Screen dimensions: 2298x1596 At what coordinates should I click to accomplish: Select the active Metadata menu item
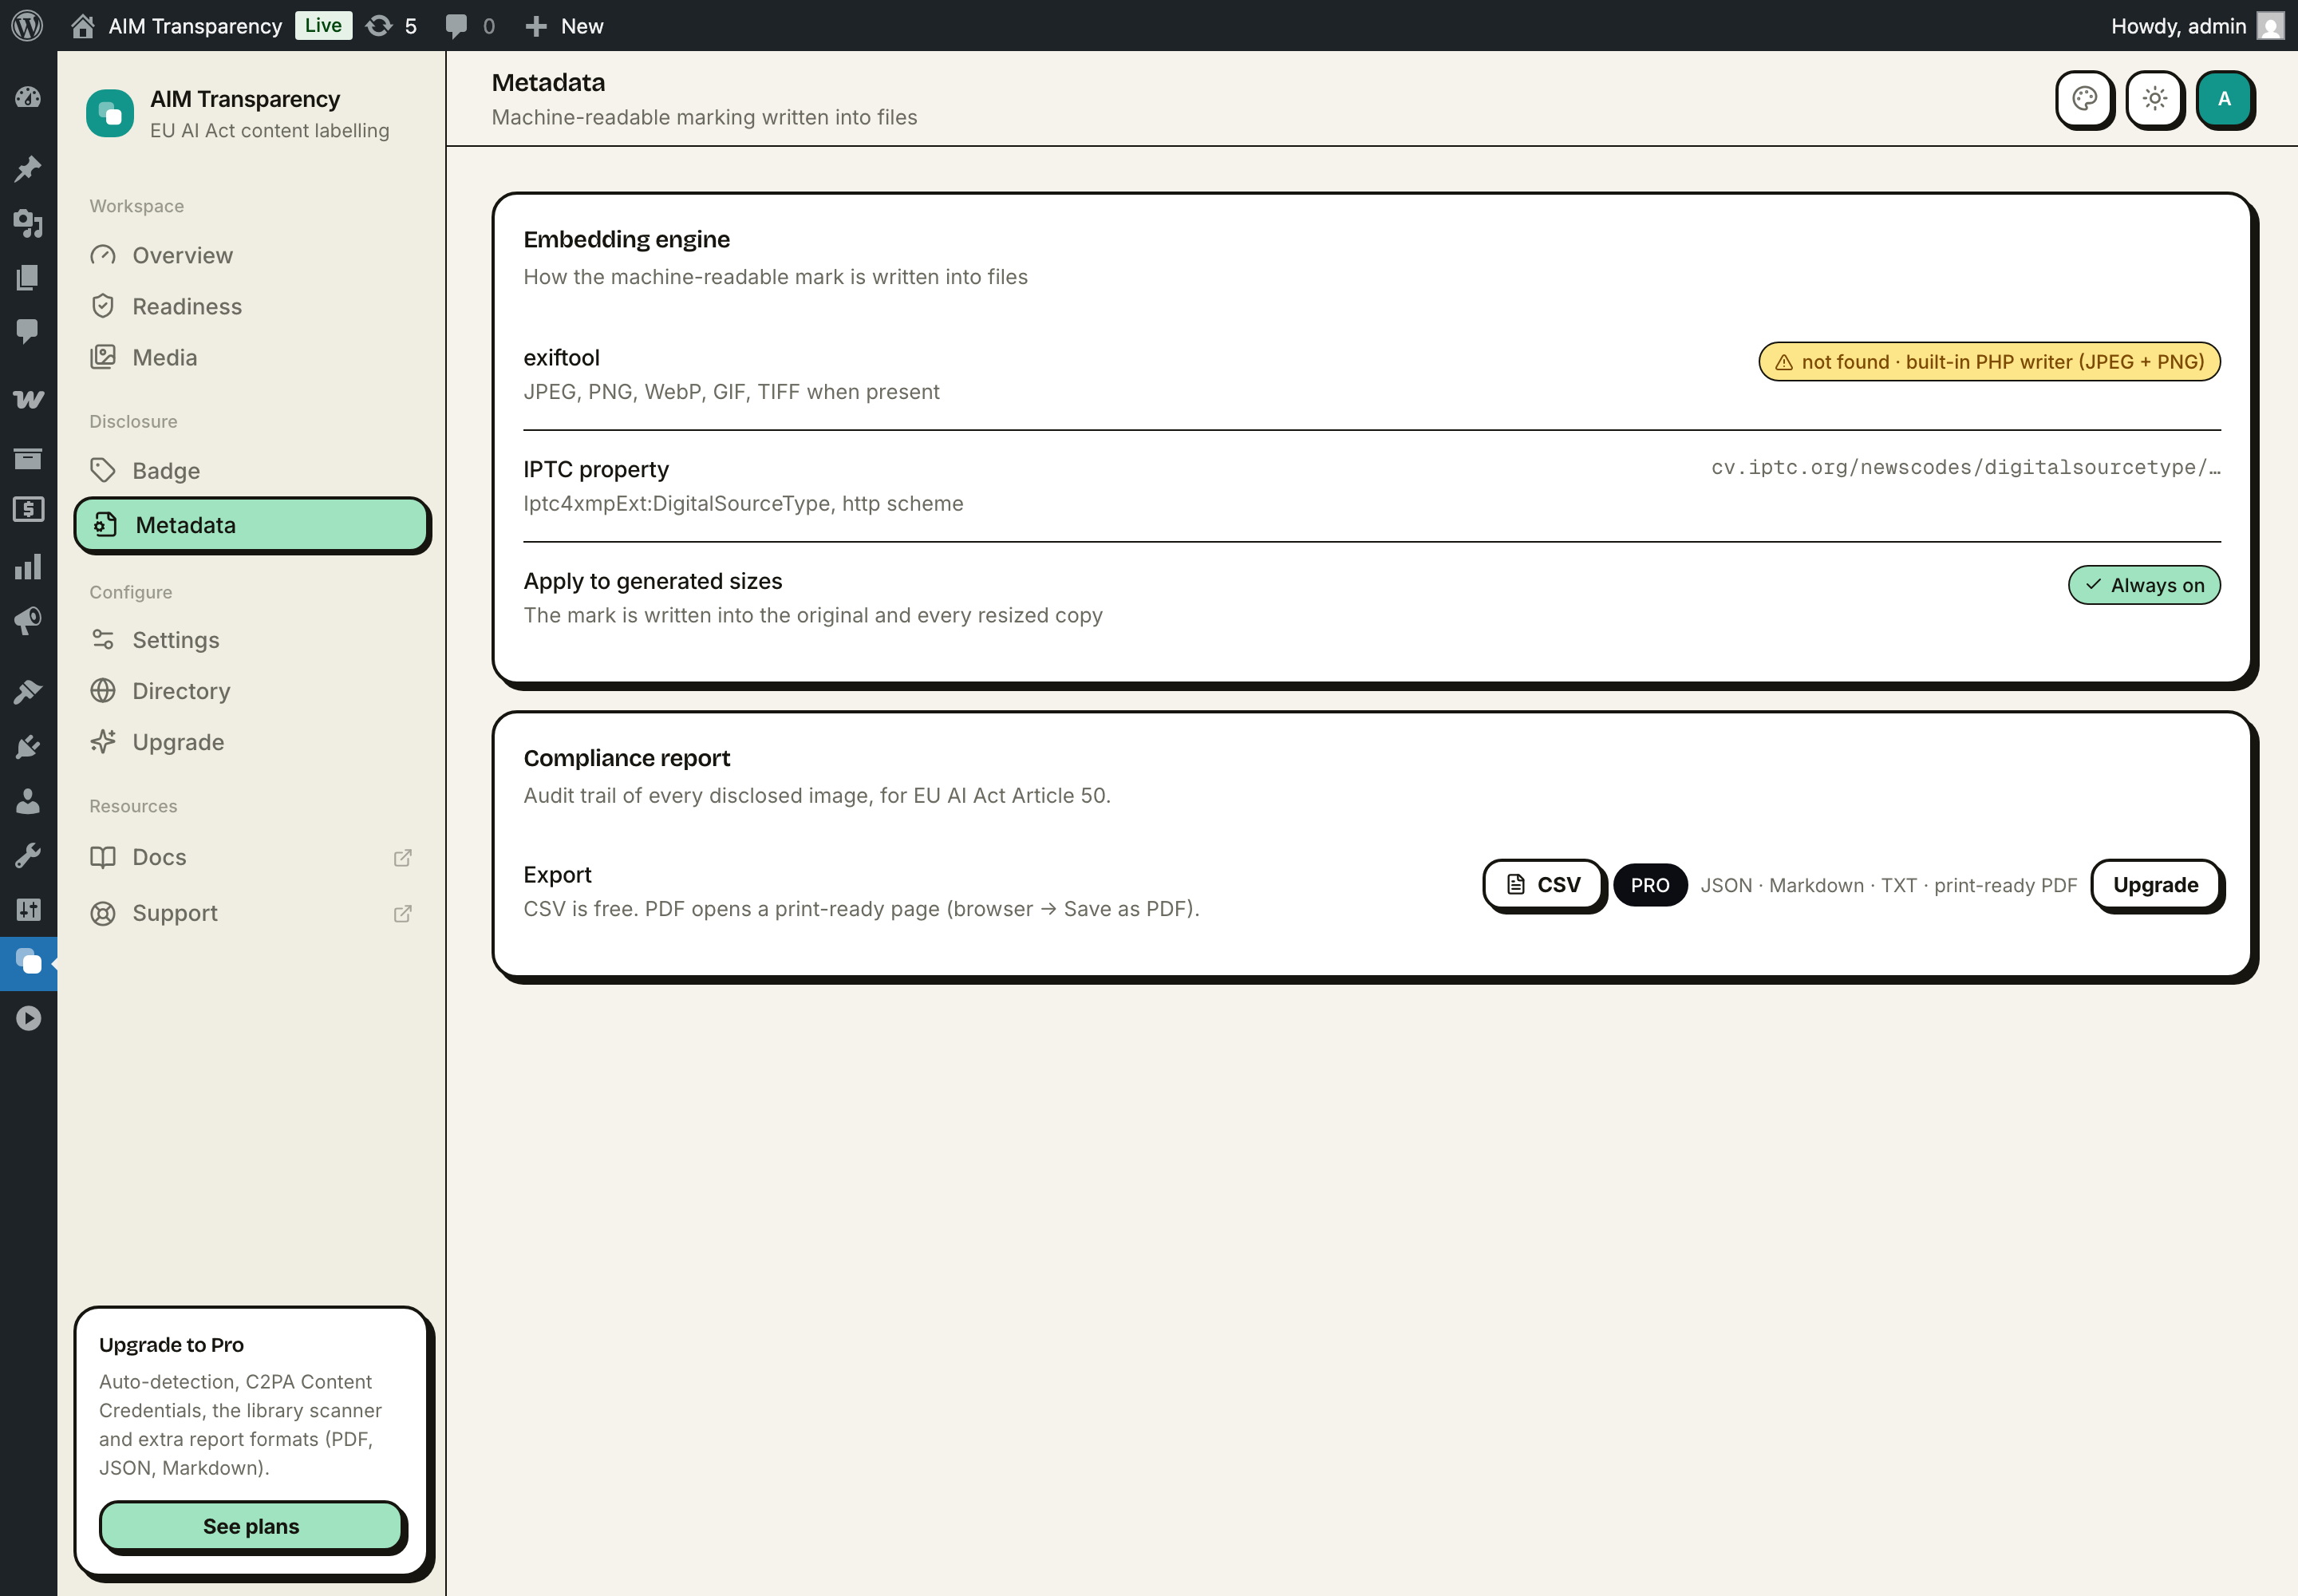pyautogui.click(x=252, y=525)
